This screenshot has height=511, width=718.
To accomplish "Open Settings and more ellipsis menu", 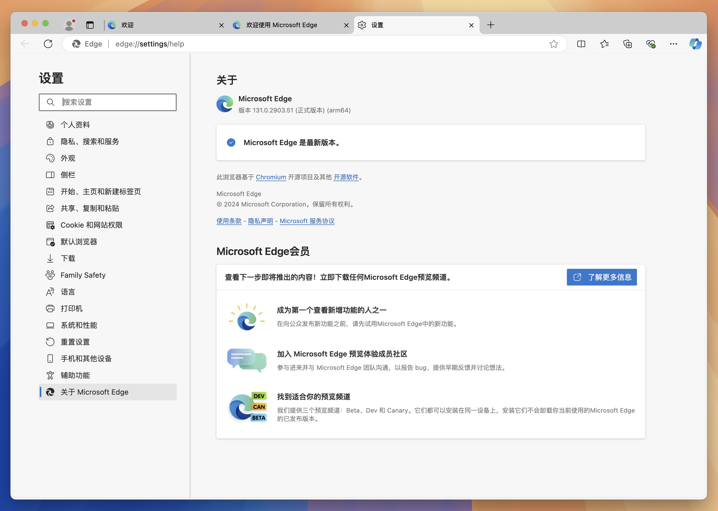I will click(673, 44).
